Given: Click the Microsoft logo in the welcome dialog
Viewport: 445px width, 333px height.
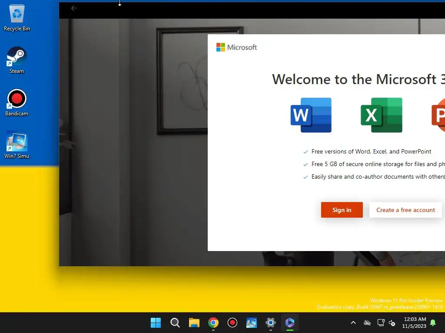Looking at the screenshot, I should [236, 47].
